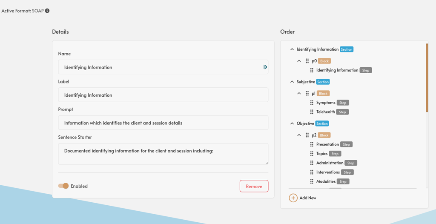Image resolution: width=436 pixels, height=224 pixels.
Task: Click the Label input field
Action: (x=163, y=95)
